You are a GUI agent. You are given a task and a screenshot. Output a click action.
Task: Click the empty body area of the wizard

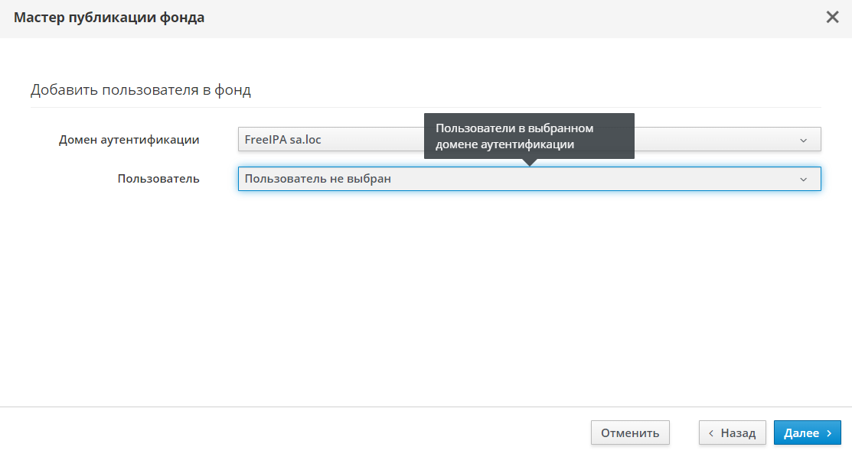click(x=426, y=306)
